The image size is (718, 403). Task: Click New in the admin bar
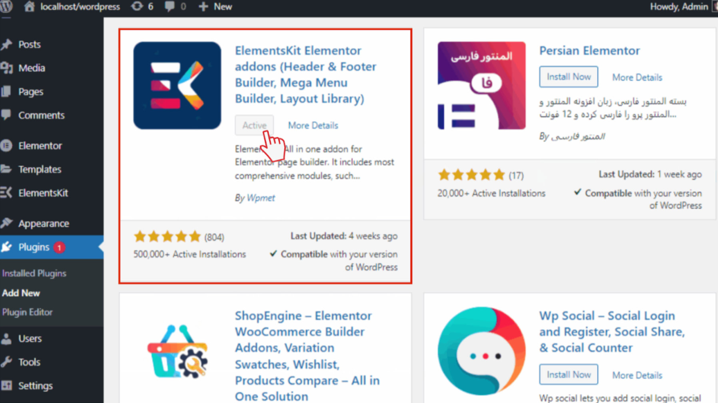(223, 7)
